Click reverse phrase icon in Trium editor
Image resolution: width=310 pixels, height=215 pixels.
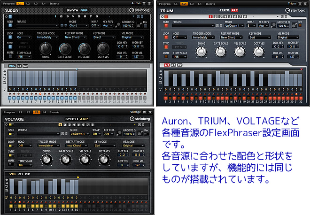click(161, 78)
